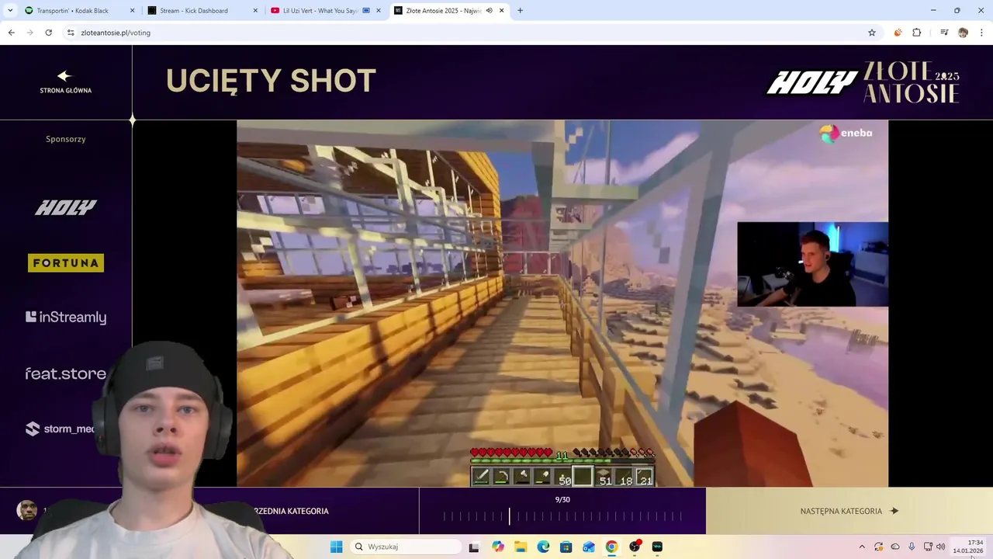993x559 pixels.
Task: Open Outlook from the taskbar
Action: point(589,547)
